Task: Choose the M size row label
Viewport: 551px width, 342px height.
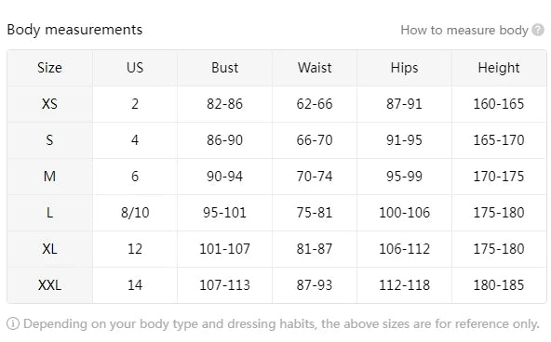Action: [49, 177]
